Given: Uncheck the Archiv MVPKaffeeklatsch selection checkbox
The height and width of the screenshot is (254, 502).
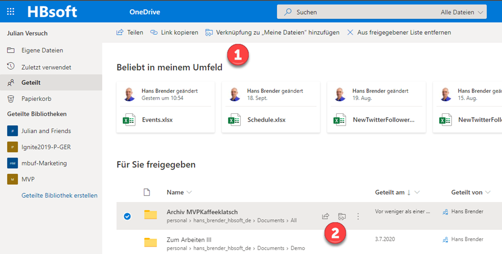Looking at the screenshot, I should (127, 216).
